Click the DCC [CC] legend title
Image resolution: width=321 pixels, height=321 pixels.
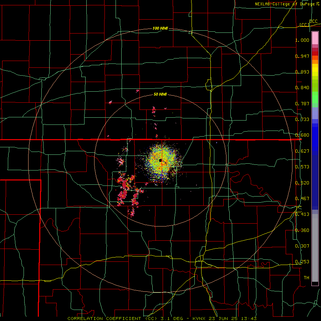point(309,23)
